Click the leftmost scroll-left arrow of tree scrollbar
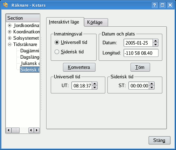The image size is (176, 150). coord(9,130)
